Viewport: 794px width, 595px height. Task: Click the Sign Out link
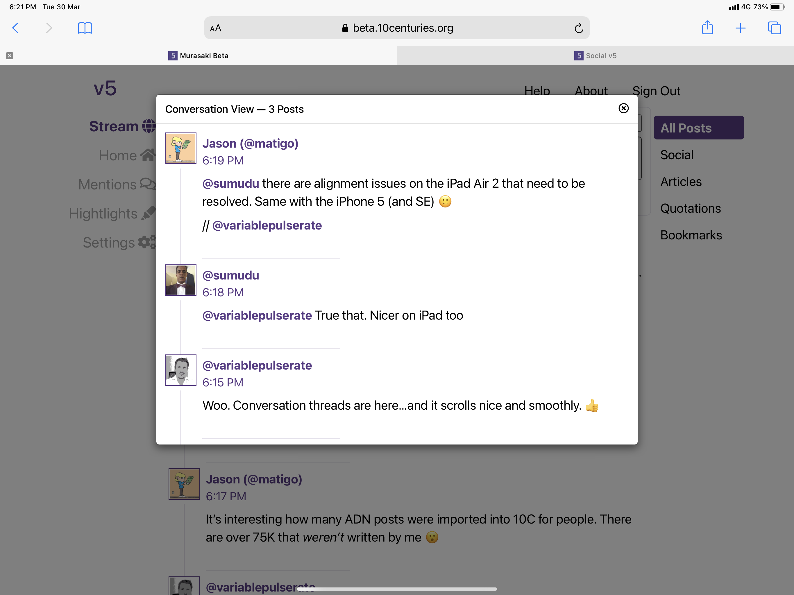(656, 91)
